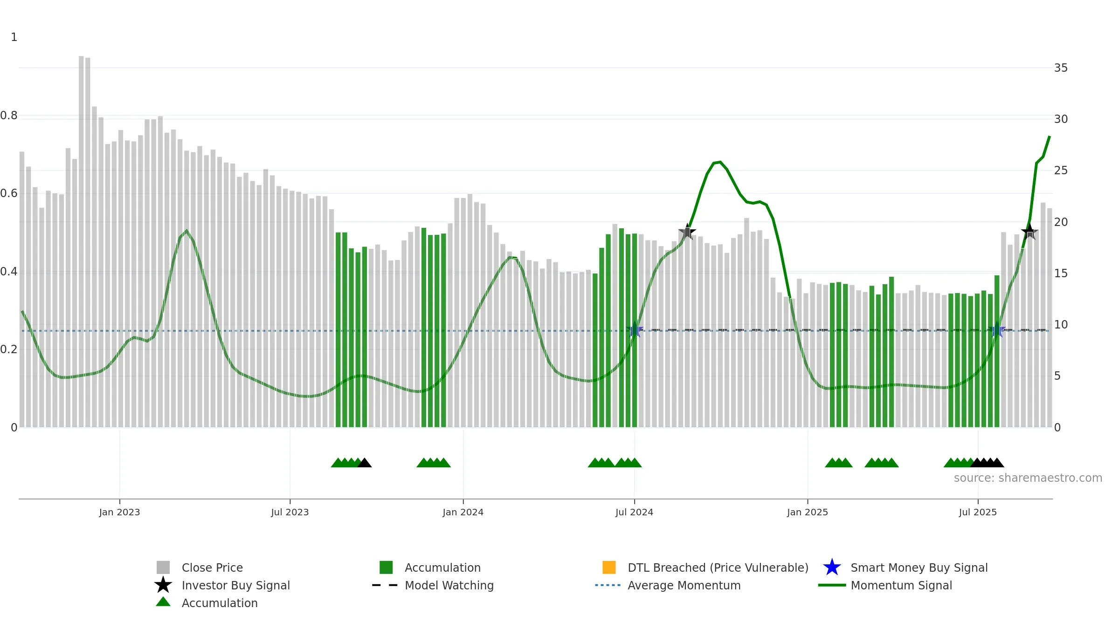Click the gray Close Price legend swatch
Viewport: 1119px width, 629px height.
[x=163, y=567]
